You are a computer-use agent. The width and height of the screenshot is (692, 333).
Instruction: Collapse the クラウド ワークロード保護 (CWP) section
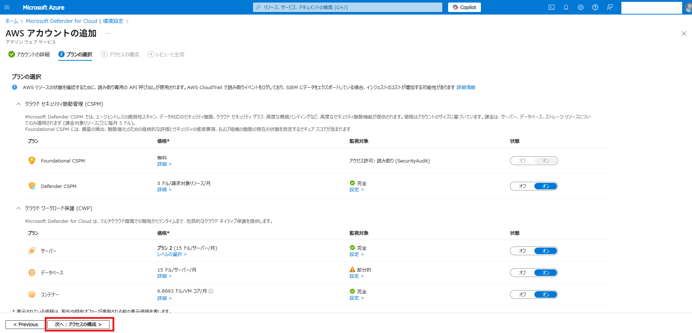point(19,208)
